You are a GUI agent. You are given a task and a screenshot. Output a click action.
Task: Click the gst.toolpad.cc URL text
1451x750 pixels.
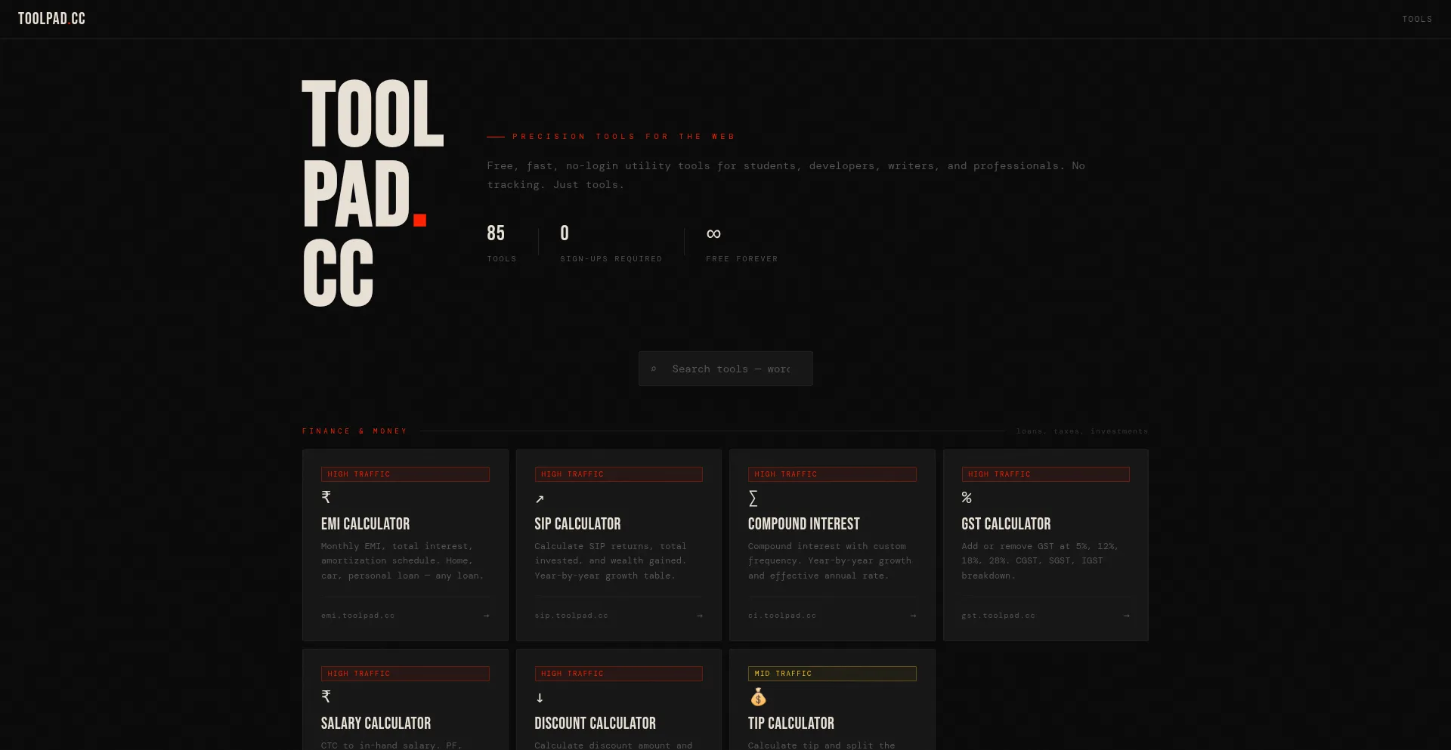point(998,616)
